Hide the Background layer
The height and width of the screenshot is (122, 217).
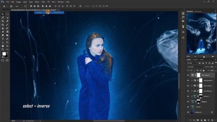coord(188,112)
